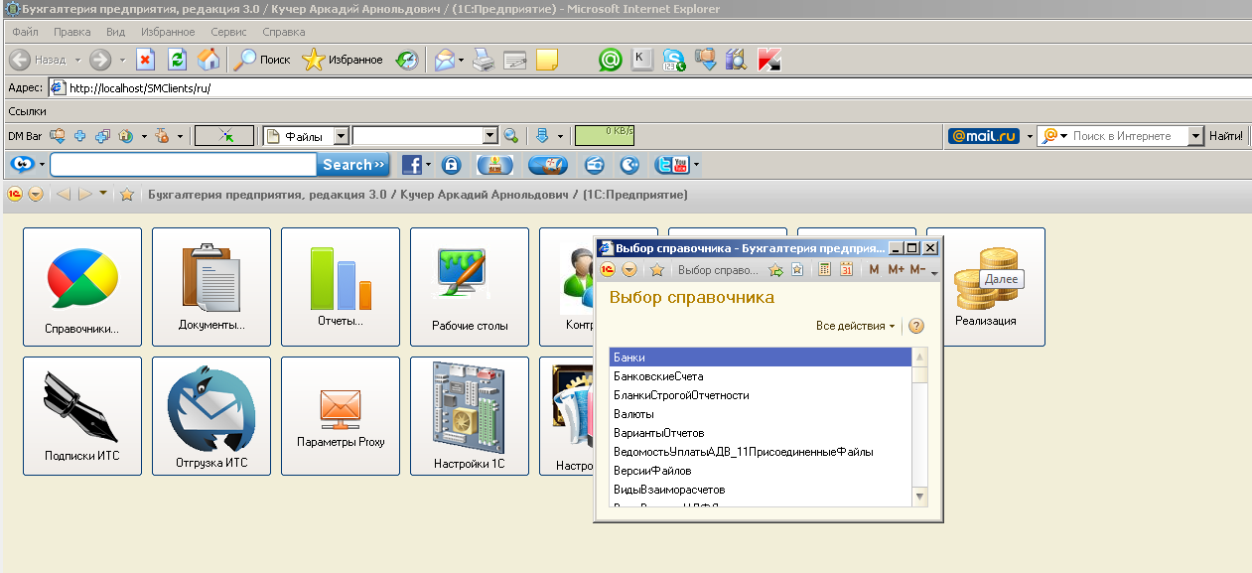Expand the @mail.ru logo dropdown arrow
Viewport: 1252px width, 573px height.
click(1030, 136)
